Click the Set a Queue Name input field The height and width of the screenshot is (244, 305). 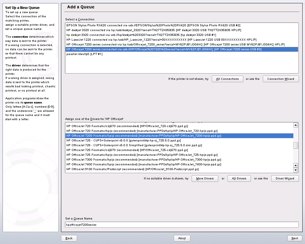pyautogui.click(x=182, y=225)
